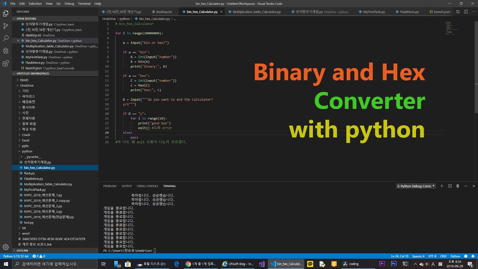Image resolution: width=478 pixels, height=269 pixels.
Task: Switch to launch.json editor tab
Action: tap(439, 12)
